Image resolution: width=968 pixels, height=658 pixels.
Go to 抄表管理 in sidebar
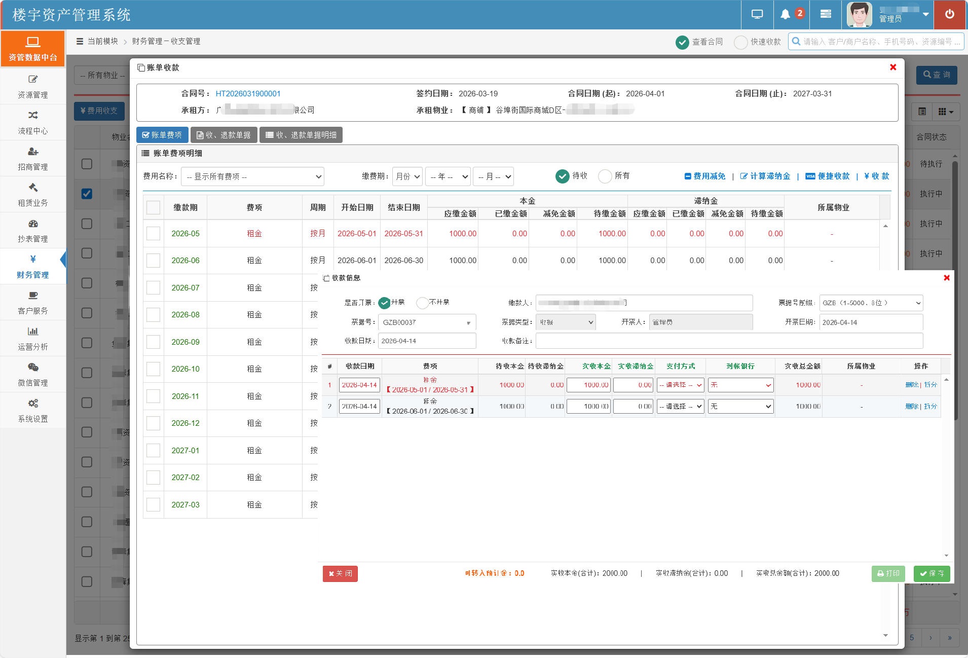point(33,231)
